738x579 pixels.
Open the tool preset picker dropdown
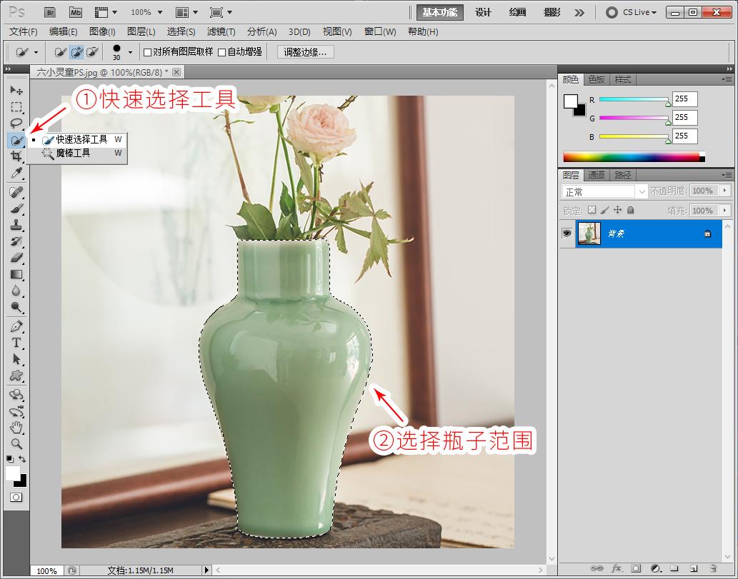click(x=36, y=52)
